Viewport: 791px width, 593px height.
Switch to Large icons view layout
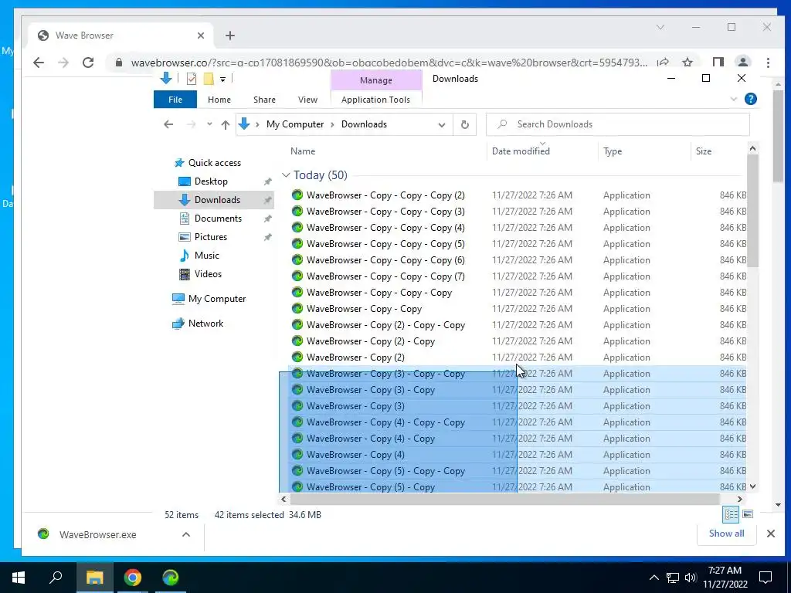click(x=748, y=513)
